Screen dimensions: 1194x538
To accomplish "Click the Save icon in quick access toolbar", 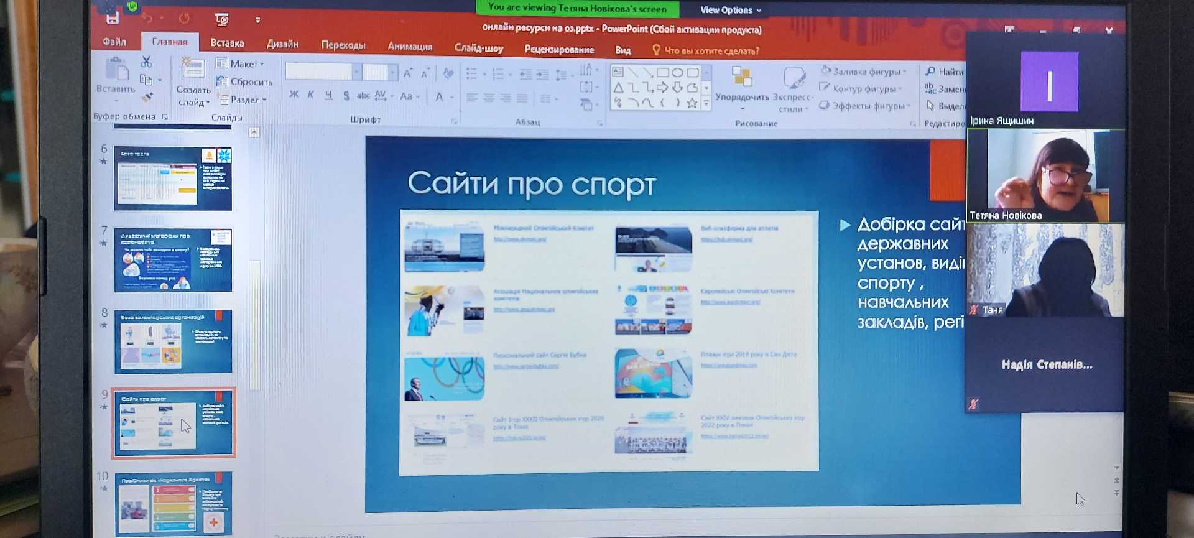I will 113,19.
